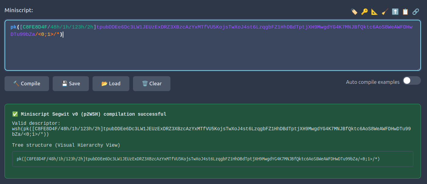Hit the Clear button
The image size is (427, 184).
pyautogui.click(x=152, y=83)
